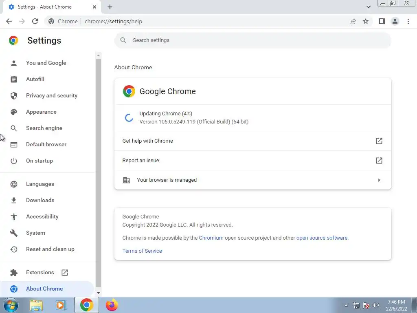Open the side panel icon
This screenshot has width=417, height=313.
coord(382,21)
